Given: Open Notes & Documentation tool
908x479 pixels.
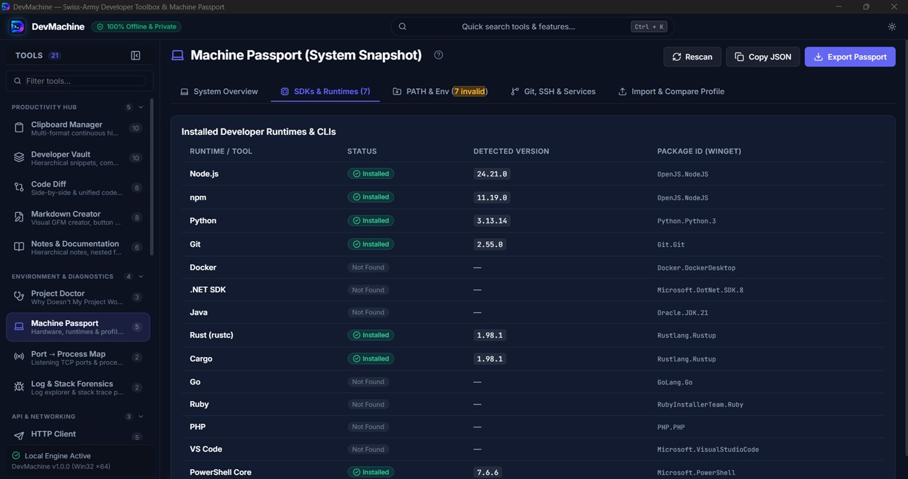Looking at the screenshot, I should 78,248.
